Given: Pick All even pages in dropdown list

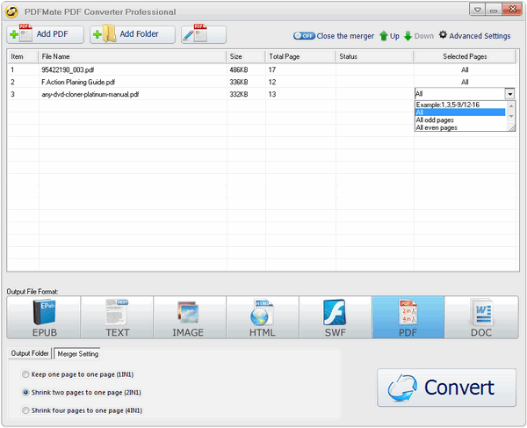Looking at the screenshot, I should [460, 127].
